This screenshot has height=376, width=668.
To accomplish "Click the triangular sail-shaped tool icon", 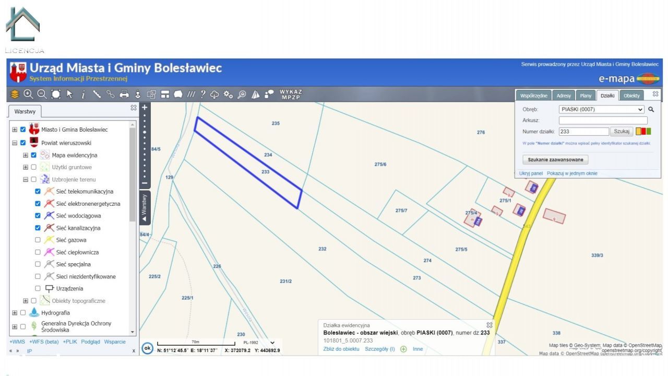I will [256, 95].
